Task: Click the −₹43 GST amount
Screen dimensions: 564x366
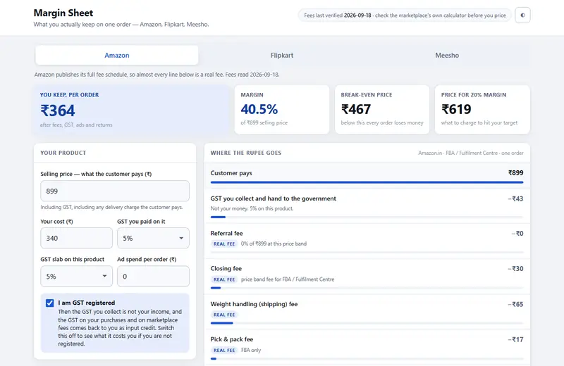Action: tap(515, 198)
